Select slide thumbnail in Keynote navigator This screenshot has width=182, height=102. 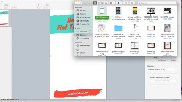[x=4, y=18]
